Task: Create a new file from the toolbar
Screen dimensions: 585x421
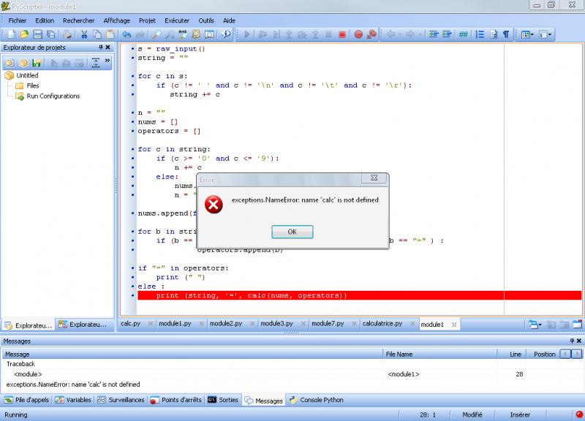Action: 12,34
